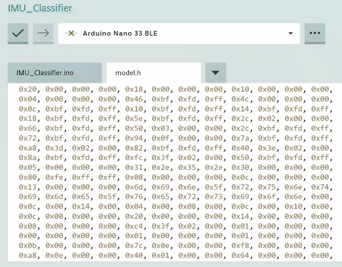Click the disconnected board status icon
The width and height of the screenshot is (342, 267).
(71, 33)
